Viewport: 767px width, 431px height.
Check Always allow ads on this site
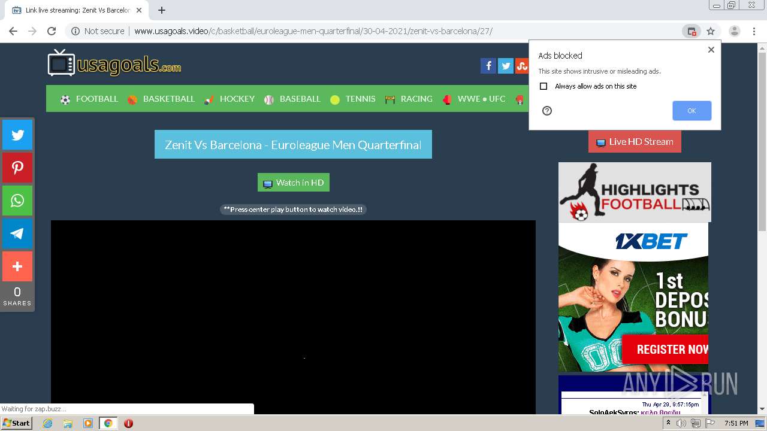543,86
